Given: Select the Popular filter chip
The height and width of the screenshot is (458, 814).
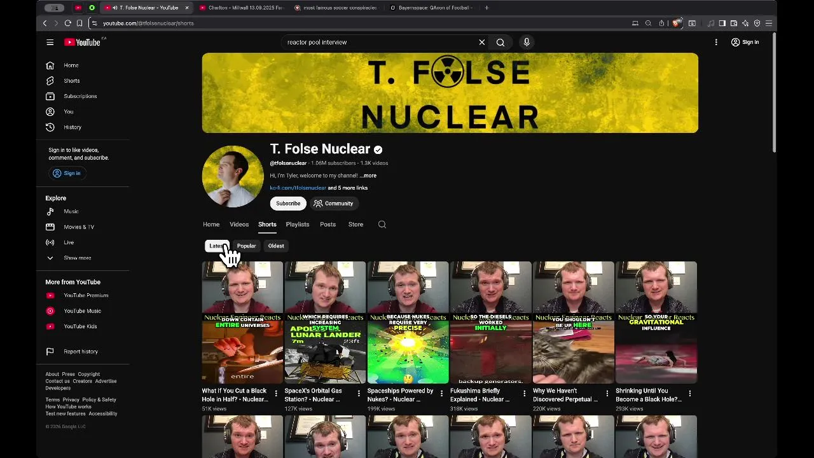Looking at the screenshot, I should (x=247, y=246).
